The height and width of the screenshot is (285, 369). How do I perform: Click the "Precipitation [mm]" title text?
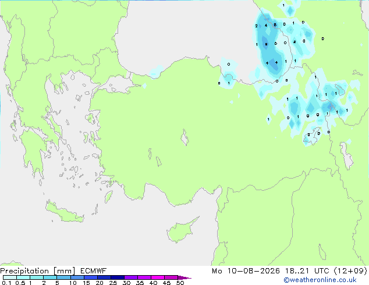[x=38, y=271]
